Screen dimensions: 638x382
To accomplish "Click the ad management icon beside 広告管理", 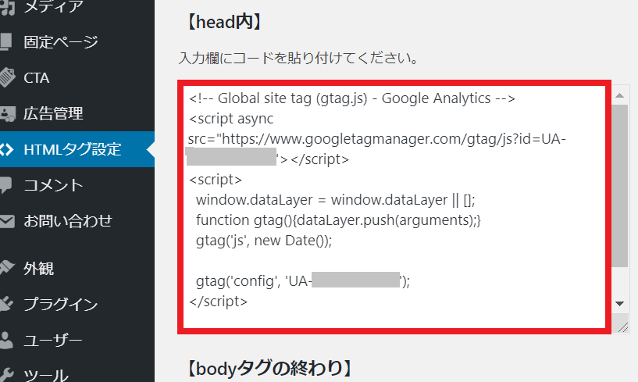I will point(7,114).
